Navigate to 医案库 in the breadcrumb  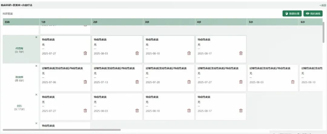pyautogui.click(x=17, y=5)
